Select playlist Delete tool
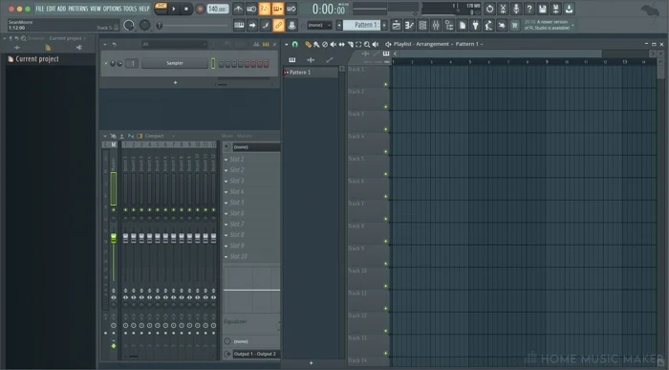The height and width of the screenshot is (370, 669). click(325, 44)
